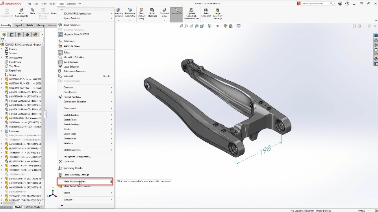The image size is (378, 212).
Task: Expand the Fasteners folder in the tree
Action: pyautogui.click(x=2, y=131)
